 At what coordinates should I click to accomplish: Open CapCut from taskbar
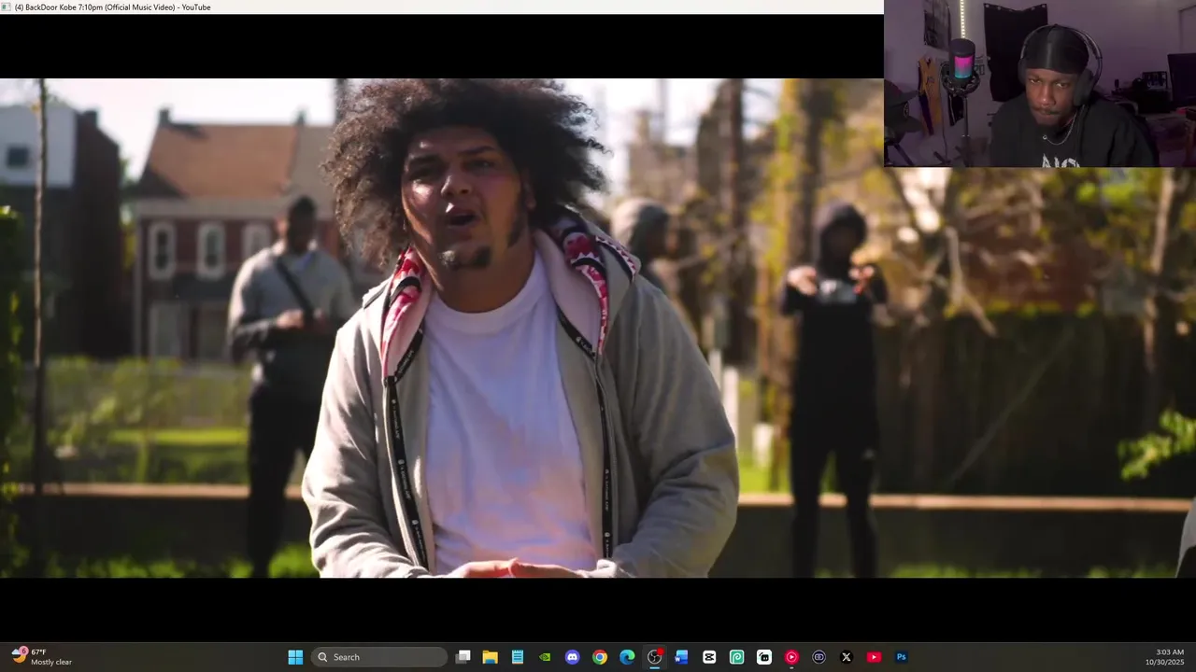[x=709, y=657]
